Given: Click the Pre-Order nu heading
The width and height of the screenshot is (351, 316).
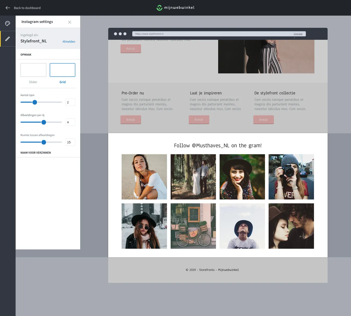Looking at the screenshot, I should point(133,93).
